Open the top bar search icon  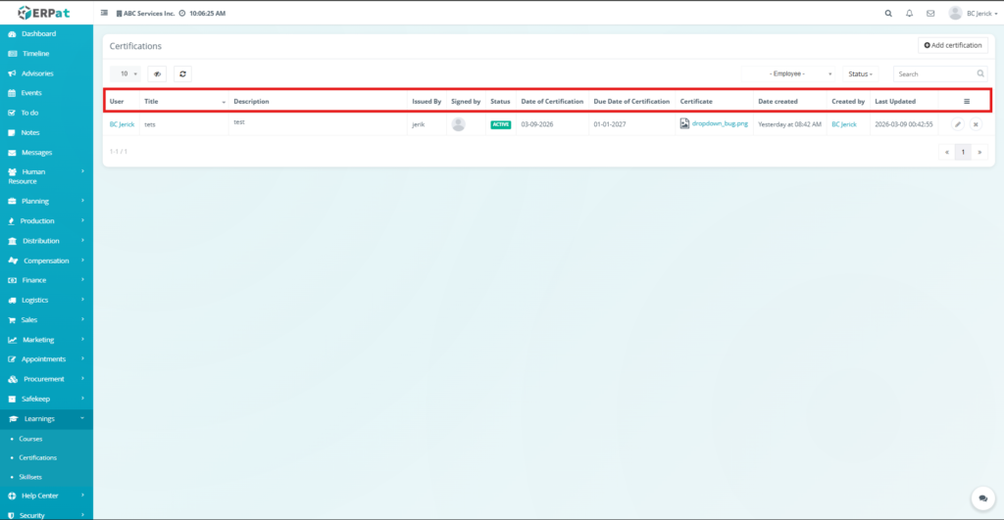[x=888, y=14]
